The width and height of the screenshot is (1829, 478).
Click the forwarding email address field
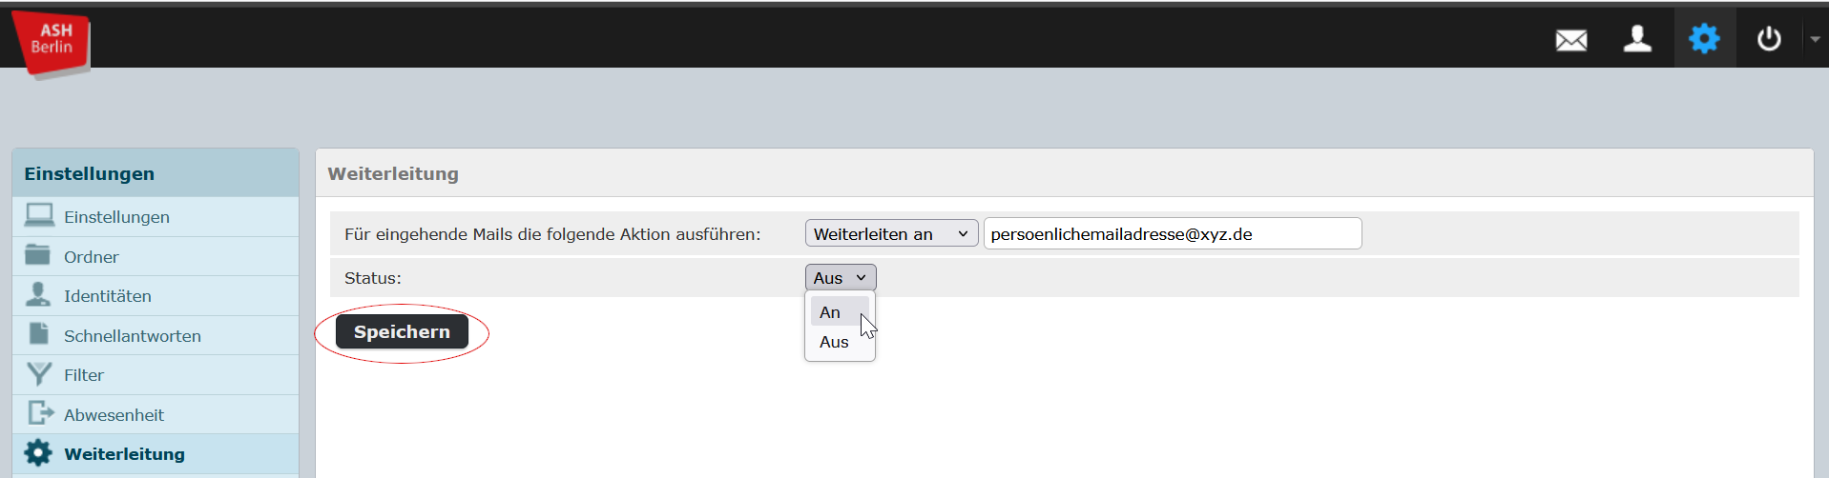(x=1173, y=233)
